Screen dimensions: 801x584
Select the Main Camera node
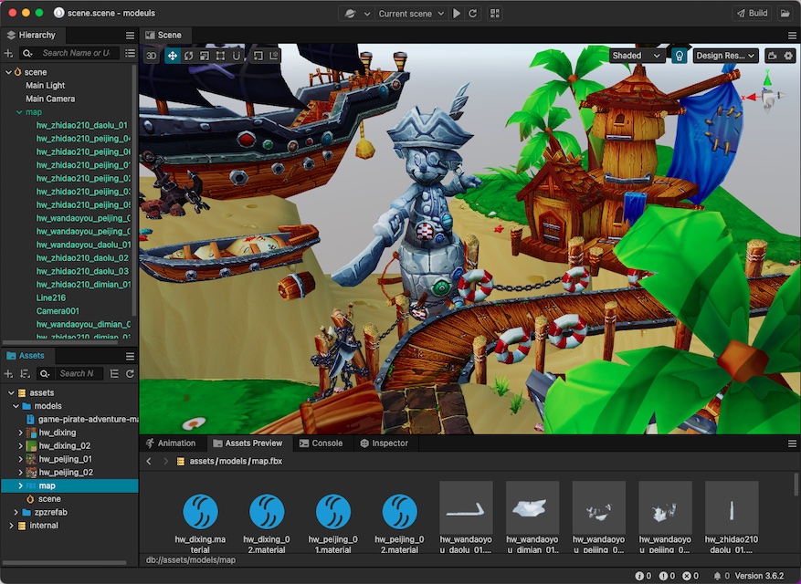pyautogui.click(x=50, y=99)
